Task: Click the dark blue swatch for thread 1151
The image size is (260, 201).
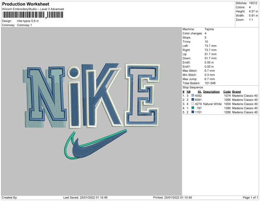Action: coord(193,112)
